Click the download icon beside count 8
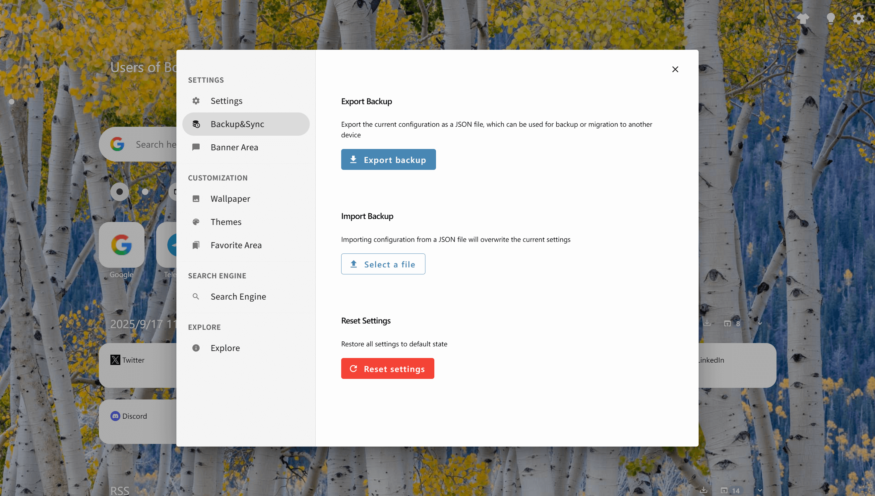 (707, 323)
